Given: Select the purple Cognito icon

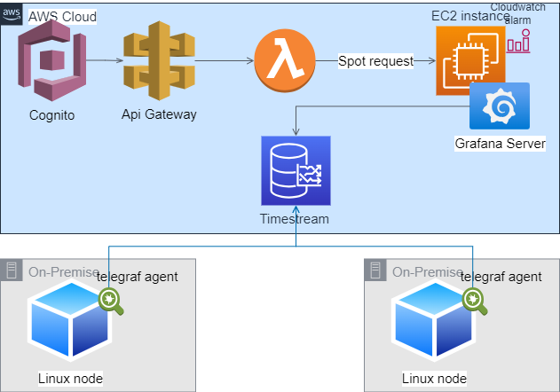Looking at the screenshot, I should pos(52,63).
